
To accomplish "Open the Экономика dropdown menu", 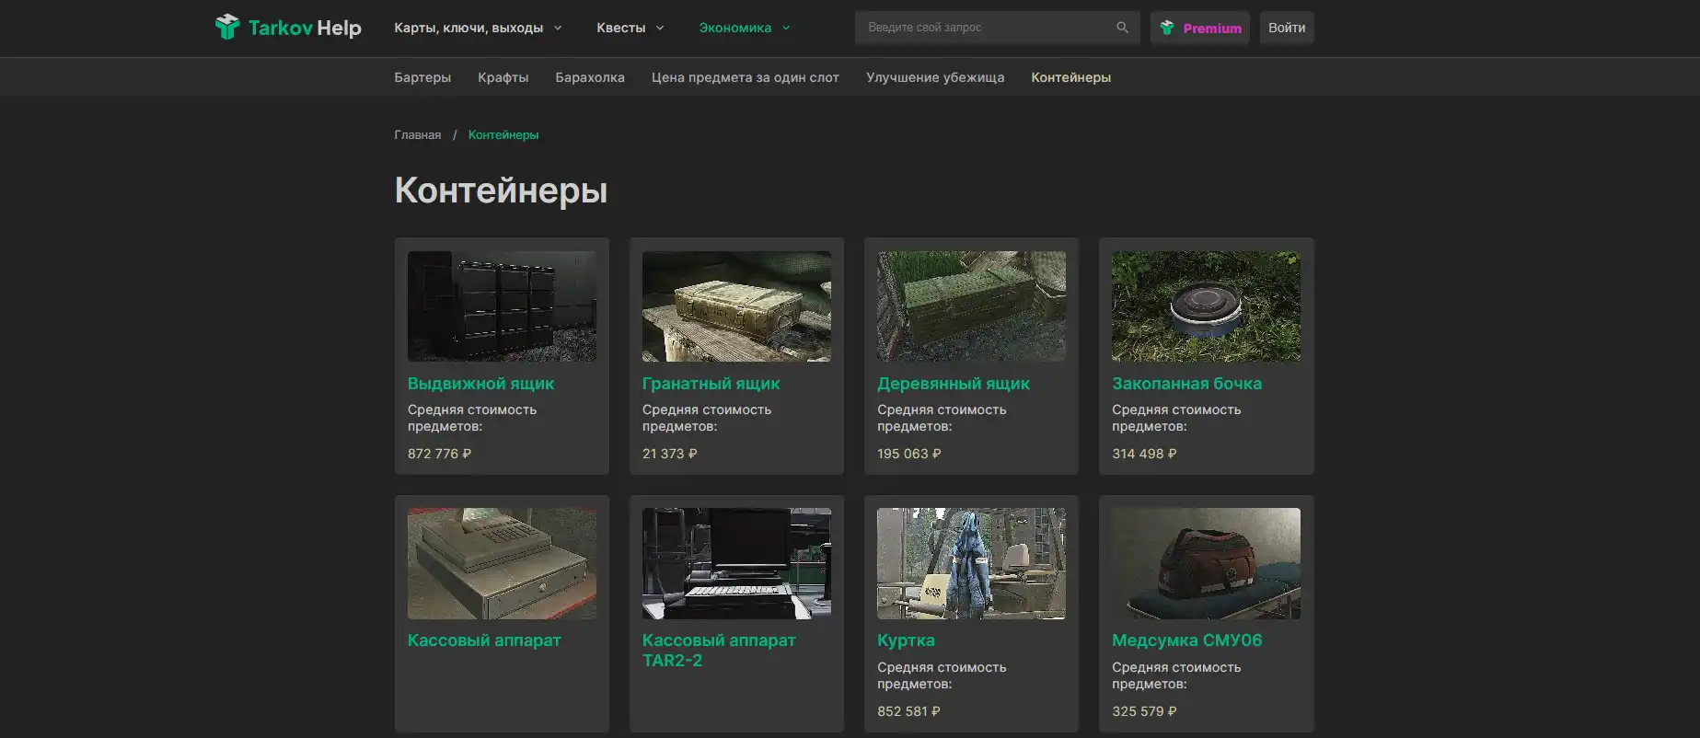I will click(744, 28).
